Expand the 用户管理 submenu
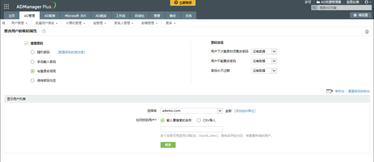Viewport: 374px width, 162px height. pos(19,23)
